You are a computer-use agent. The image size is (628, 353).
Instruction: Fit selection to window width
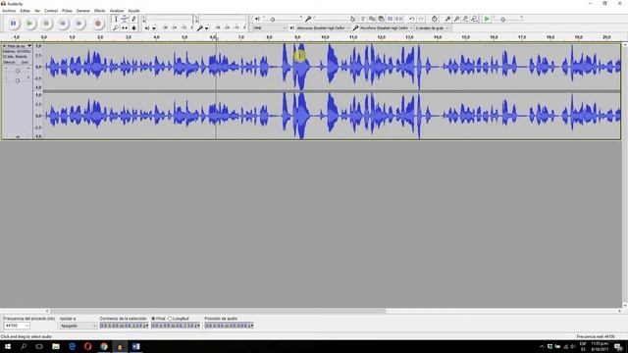coord(465,19)
